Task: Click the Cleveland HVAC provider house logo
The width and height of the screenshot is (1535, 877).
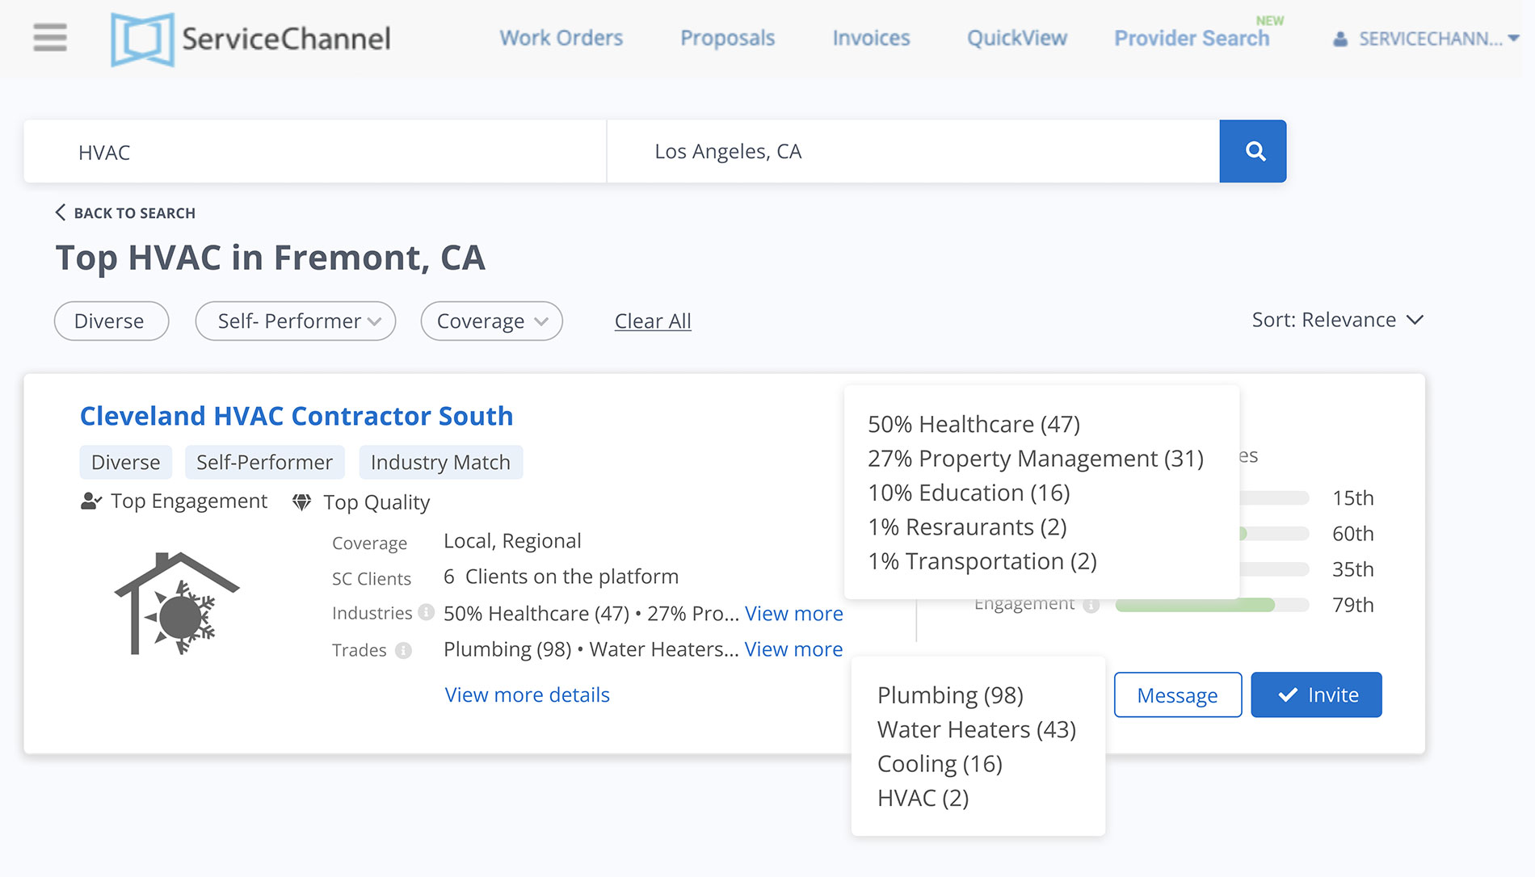Action: pos(177,604)
